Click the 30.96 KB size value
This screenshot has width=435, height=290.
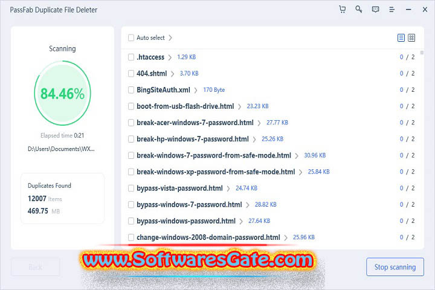click(x=315, y=155)
